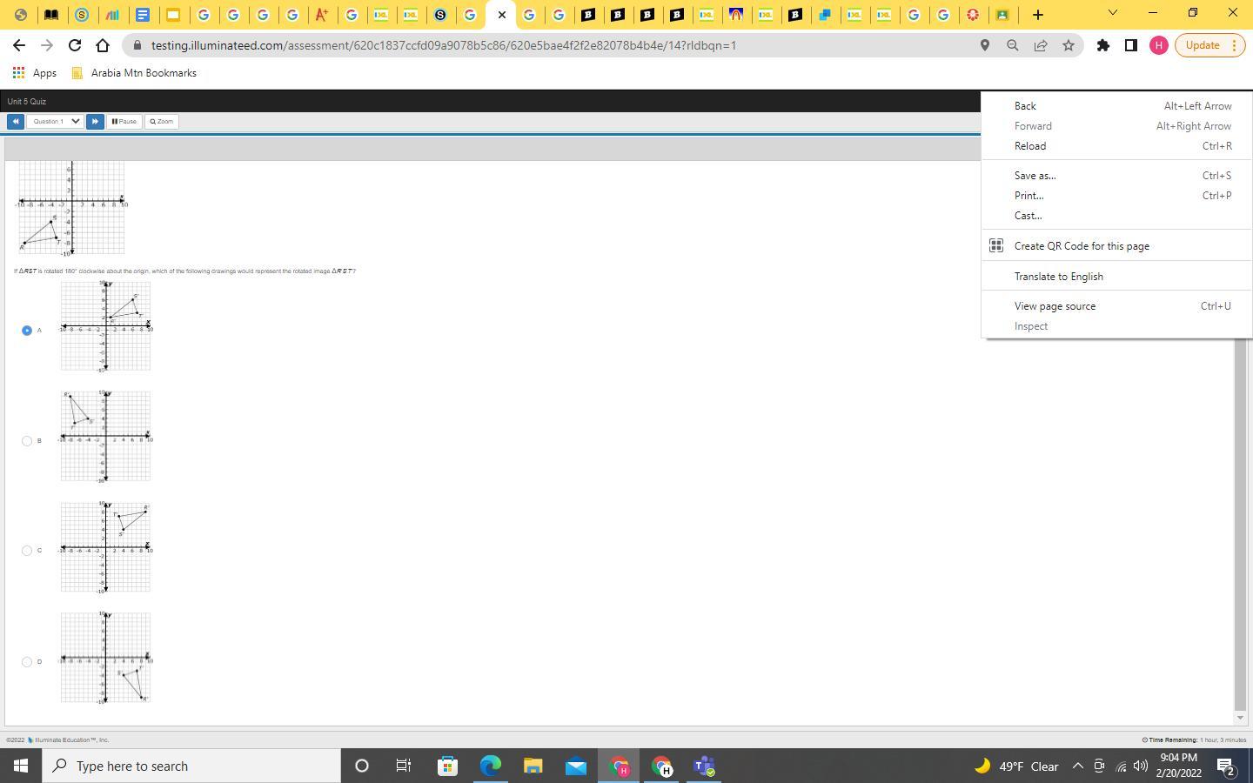This screenshot has height=783, width=1253.
Task: Click the browser Back arrow
Action: [x=19, y=45]
